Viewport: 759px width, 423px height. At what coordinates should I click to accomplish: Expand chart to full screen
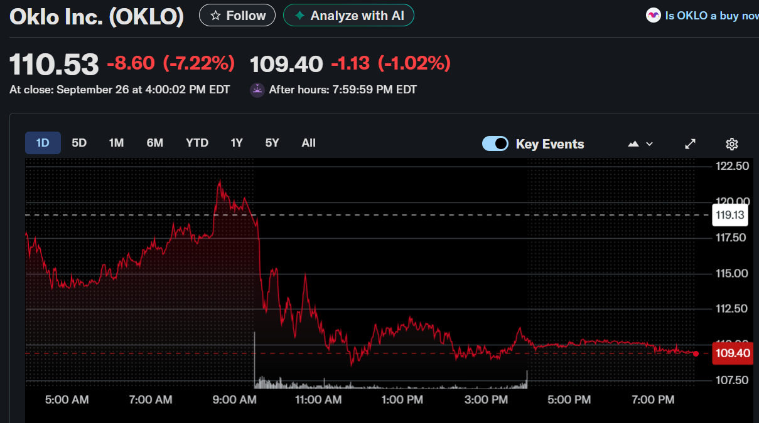[690, 144]
